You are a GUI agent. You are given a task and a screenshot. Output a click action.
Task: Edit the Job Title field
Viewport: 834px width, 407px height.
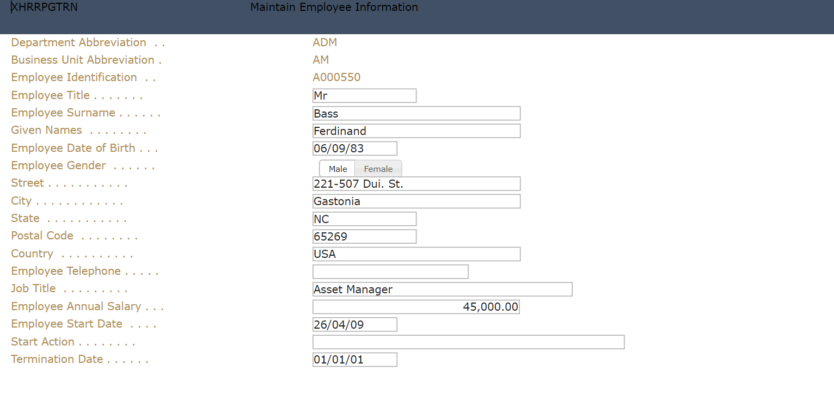pyautogui.click(x=442, y=289)
